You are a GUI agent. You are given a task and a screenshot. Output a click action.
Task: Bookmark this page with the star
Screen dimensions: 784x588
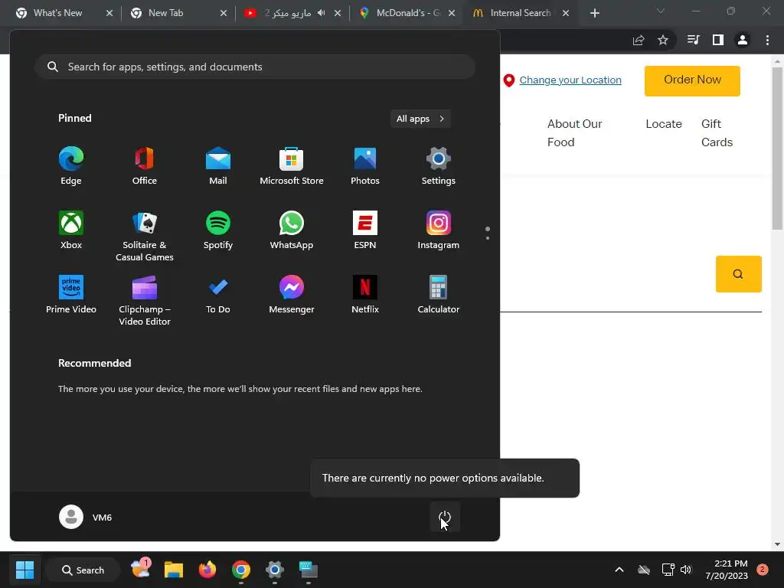click(663, 40)
